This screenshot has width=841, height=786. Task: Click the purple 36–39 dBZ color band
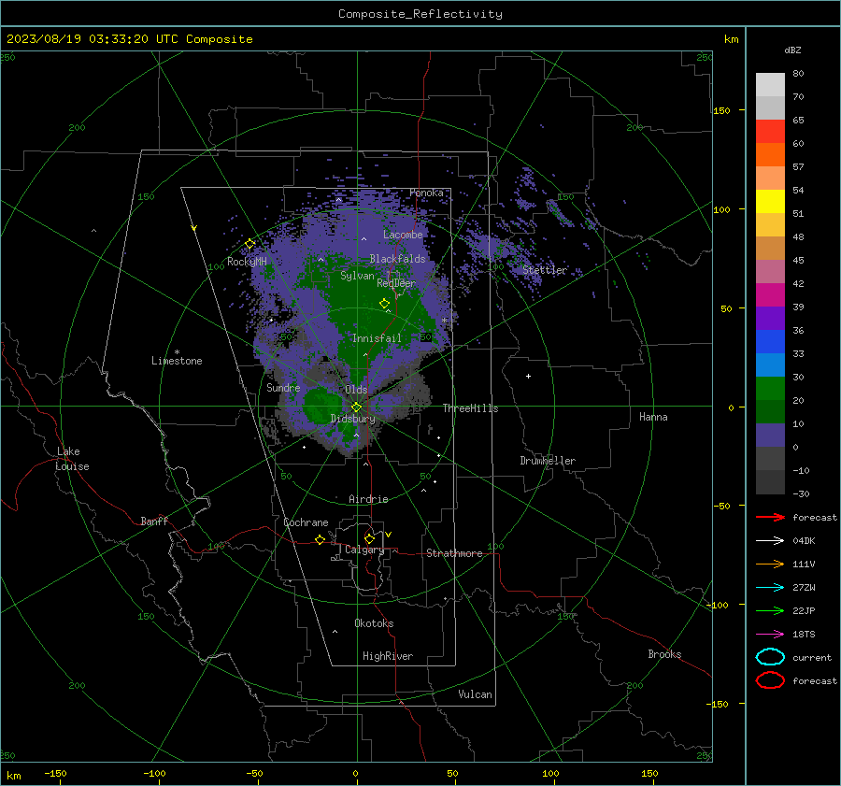pos(770,319)
